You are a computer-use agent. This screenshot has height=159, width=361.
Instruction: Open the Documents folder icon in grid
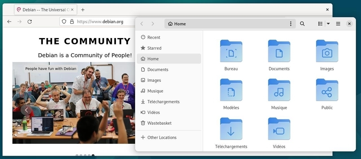(279, 51)
